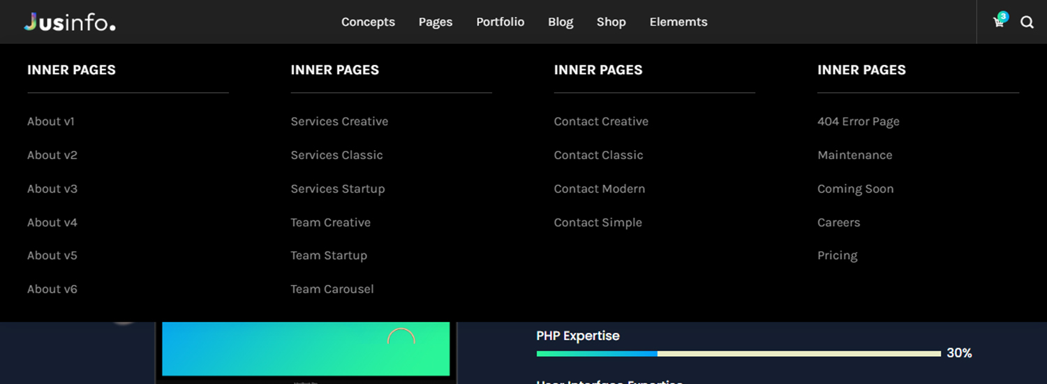
Task: Click the PHP Expertise progress bar
Action: [x=738, y=354]
